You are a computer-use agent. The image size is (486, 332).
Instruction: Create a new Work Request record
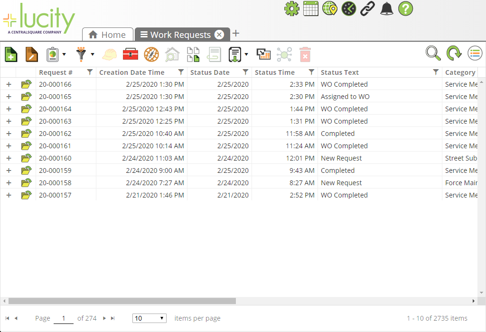pos(11,54)
